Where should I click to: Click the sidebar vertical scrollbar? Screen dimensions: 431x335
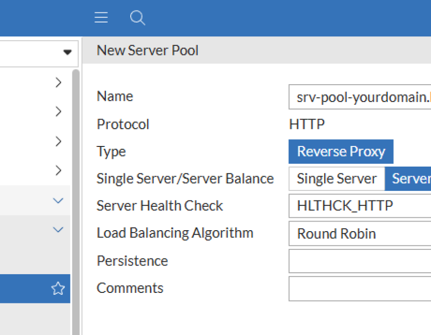click(76, 202)
